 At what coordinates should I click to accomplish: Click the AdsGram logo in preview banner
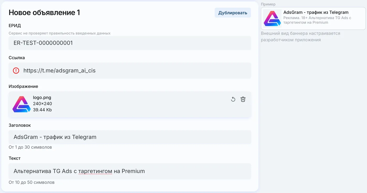272,18
